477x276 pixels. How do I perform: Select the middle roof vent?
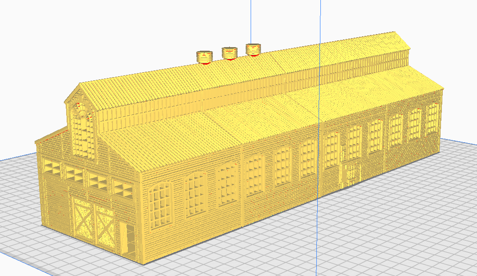coord(229,53)
